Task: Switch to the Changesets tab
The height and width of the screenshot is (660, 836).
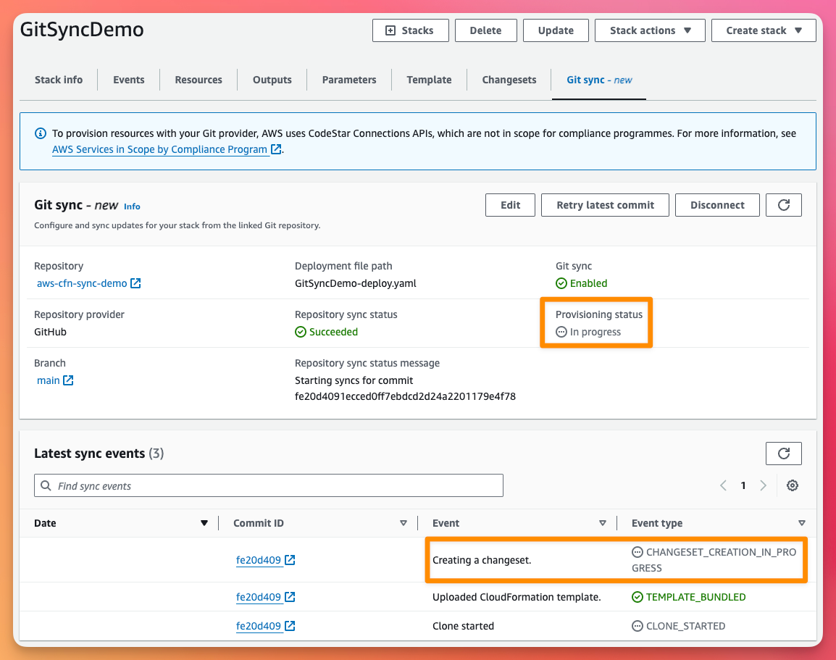Action: click(x=509, y=80)
